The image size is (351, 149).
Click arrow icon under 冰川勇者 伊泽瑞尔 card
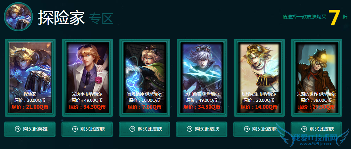[189, 129]
